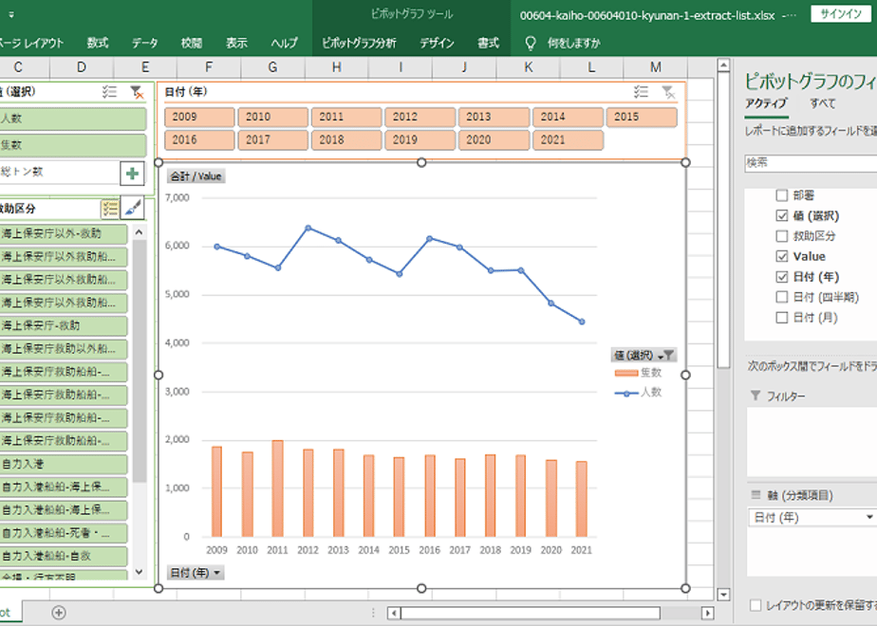Screen dimensions: 877x626
Task: Select 2009 in the year slicer
Action: [x=199, y=117]
